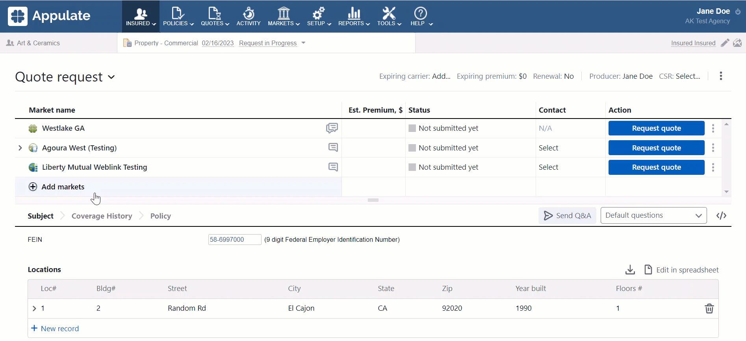746x341 pixels.
Task: Open the quote request kebab menu
Action: point(721,76)
